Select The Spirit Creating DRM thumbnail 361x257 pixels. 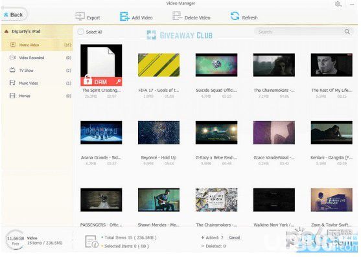click(101, 65)
